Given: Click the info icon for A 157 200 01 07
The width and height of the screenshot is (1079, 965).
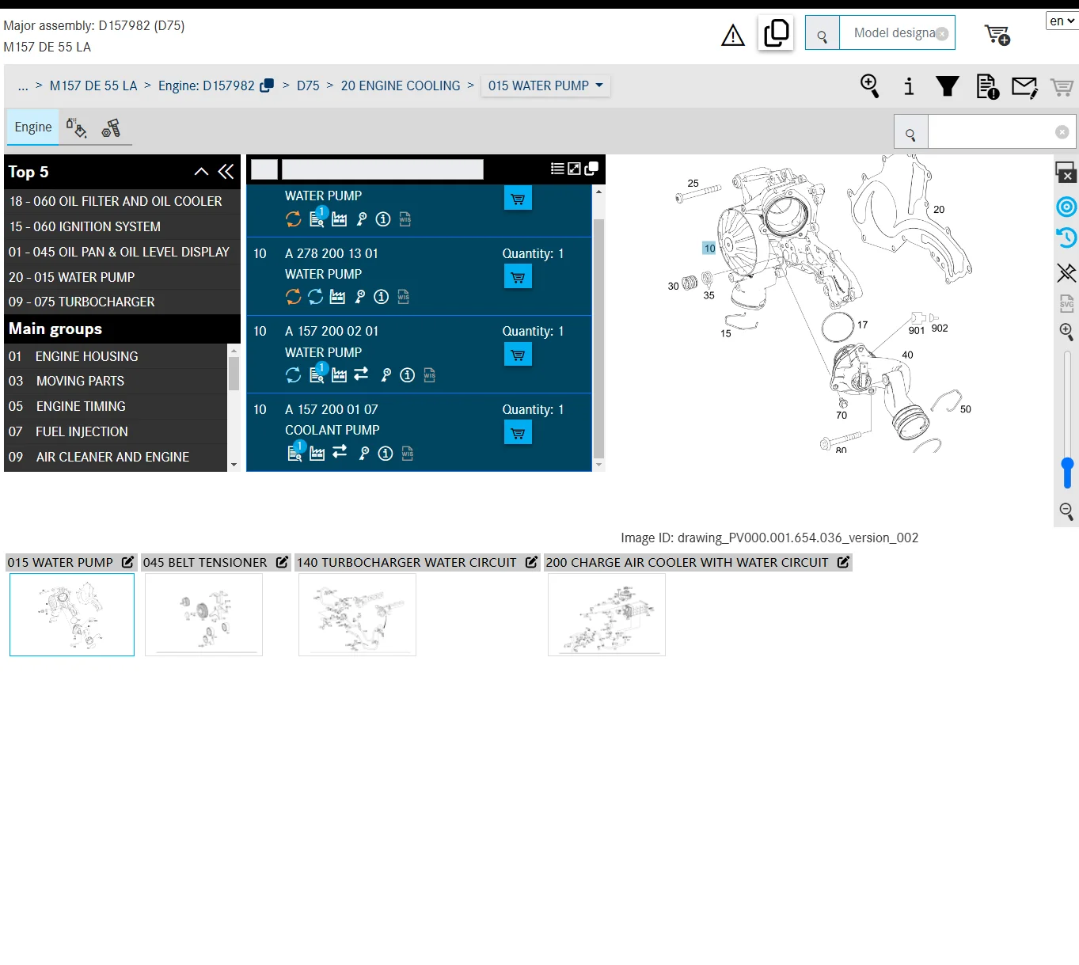Looking at the screenshot, I should [x=386, y=454].
